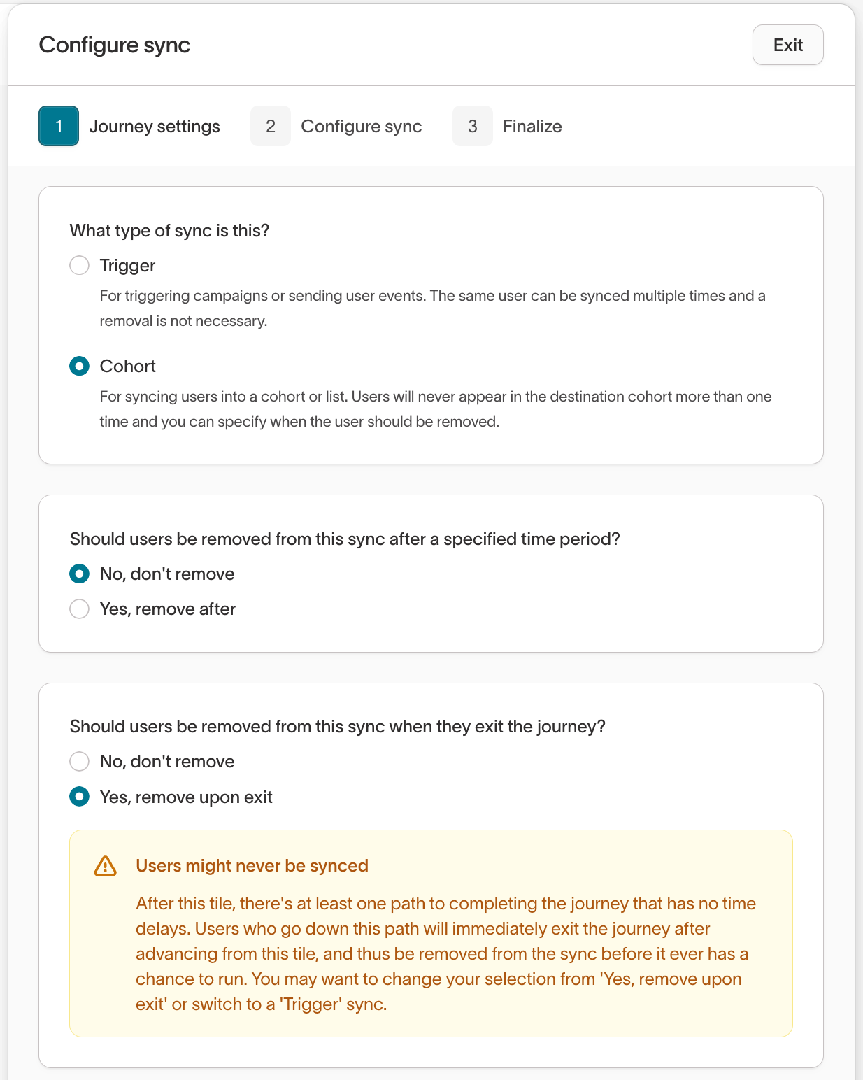863x1080 pixels.
Task: Jump to the Finalize step label
Action: (532, 126)
